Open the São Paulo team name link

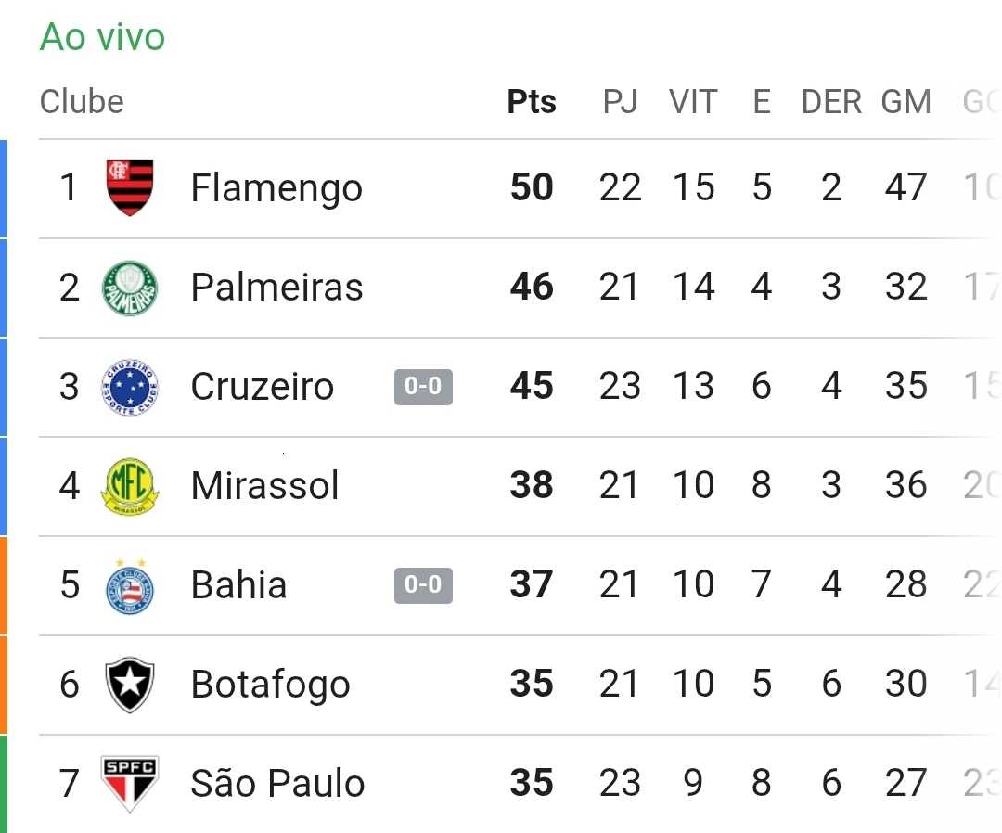(277, 783)
